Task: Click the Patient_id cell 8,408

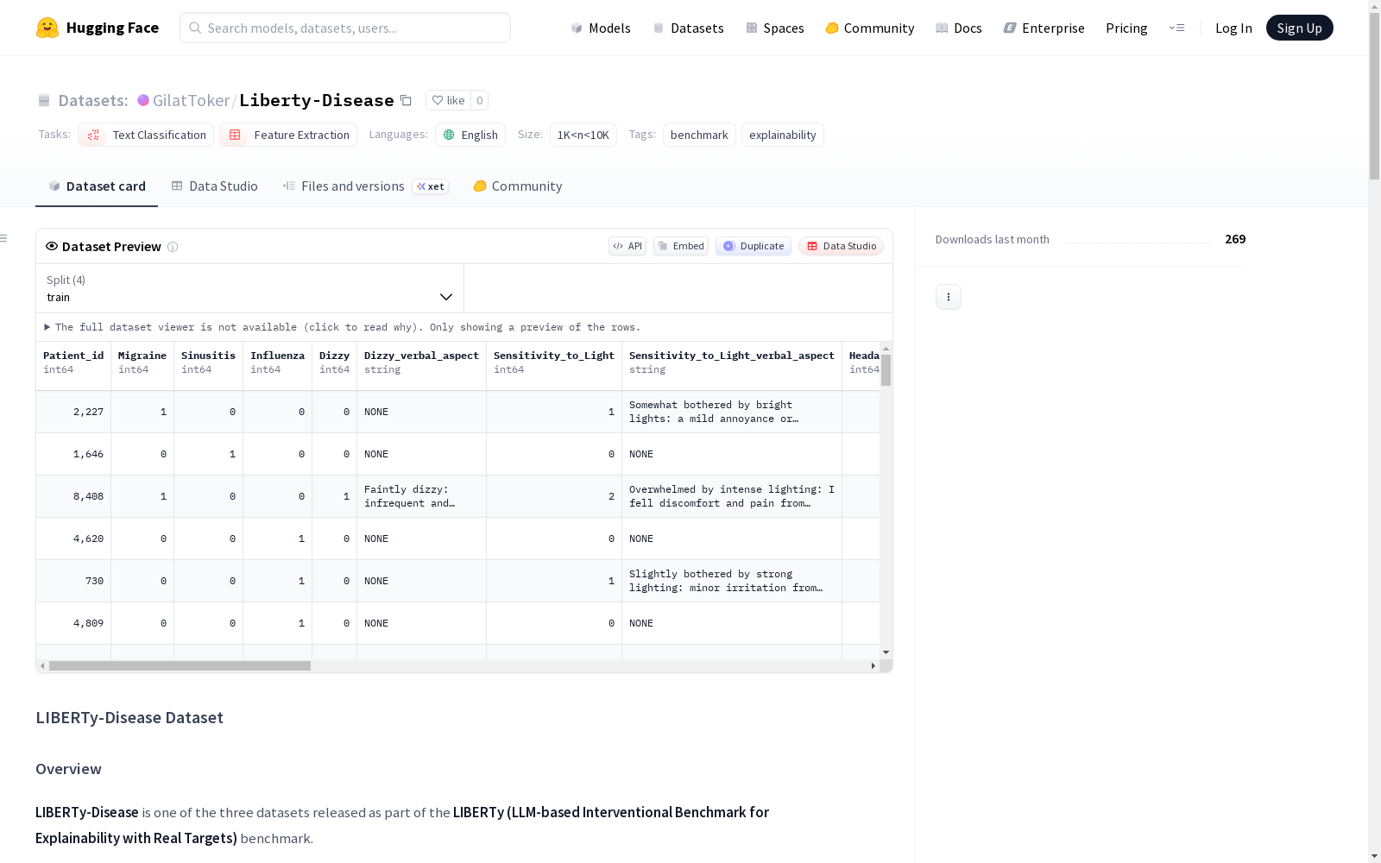Action: click(73, 496)
